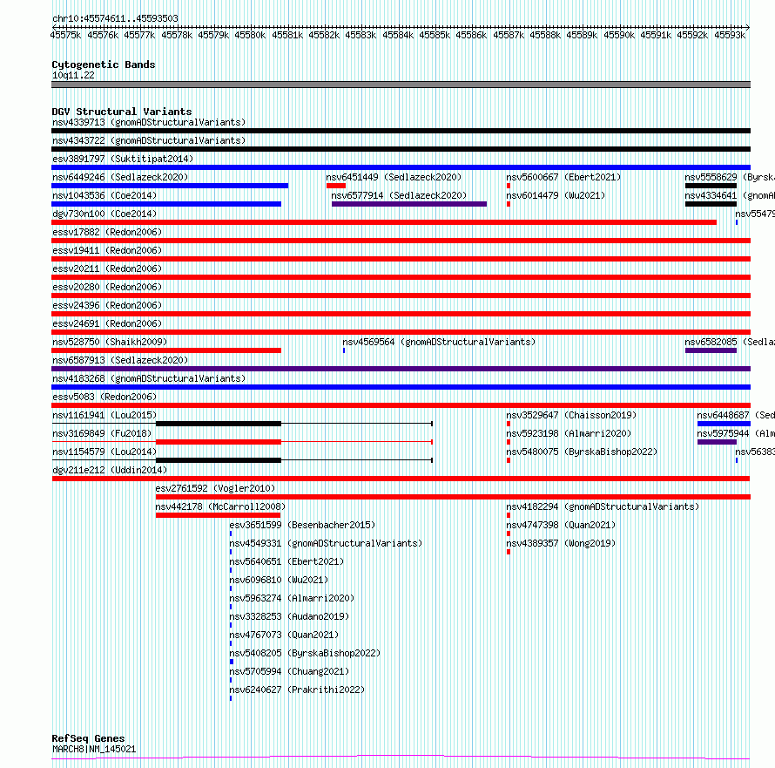
Task: Open variant label nsv4339713 (gnomADStructuralVariants)
Action: click(x=149, y=122)
